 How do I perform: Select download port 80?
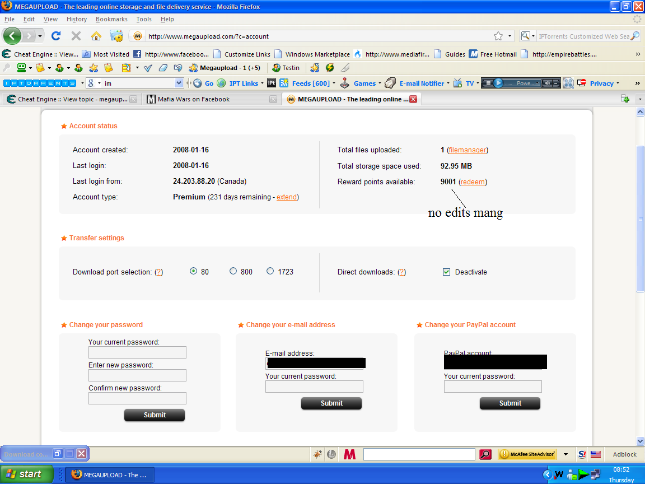point(193,271)
